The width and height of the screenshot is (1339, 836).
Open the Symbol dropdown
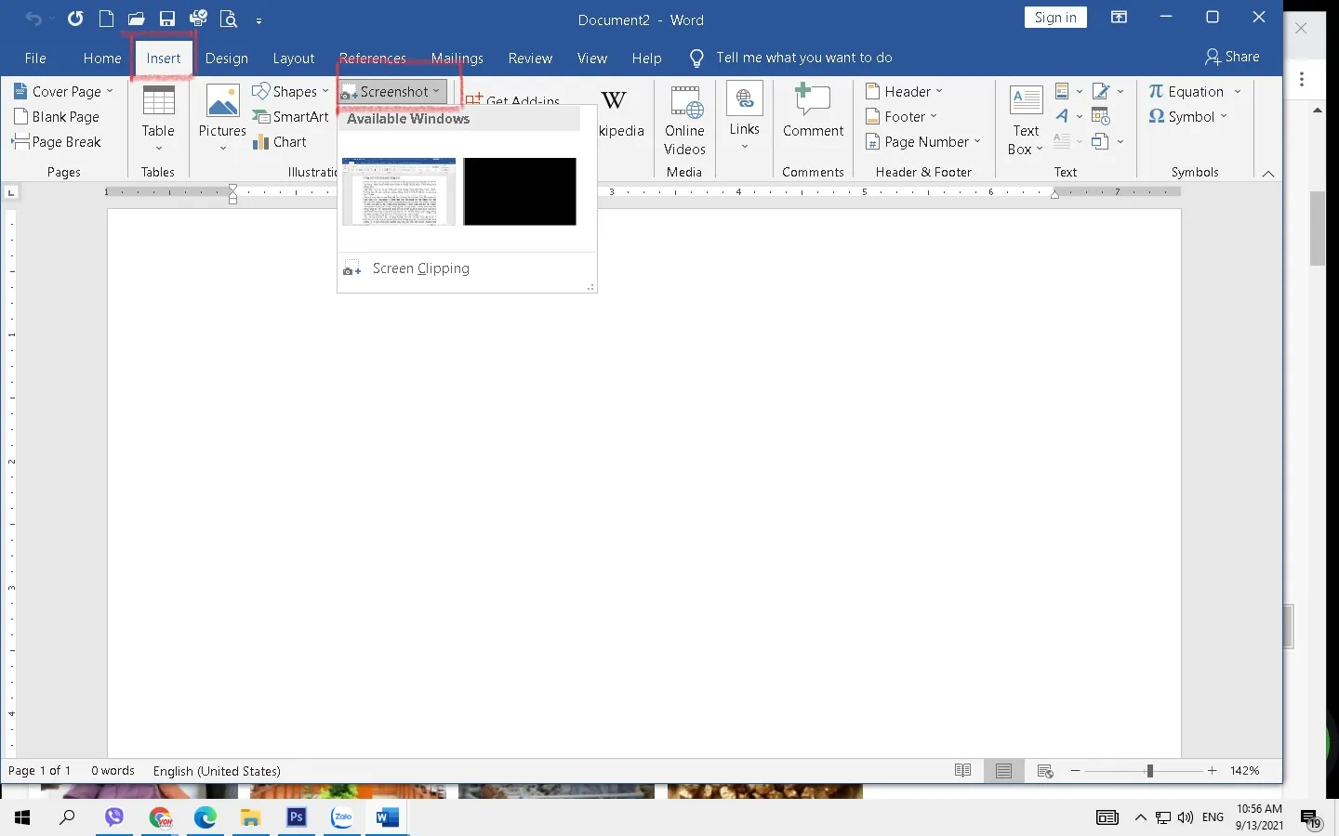pos(1188,117)
